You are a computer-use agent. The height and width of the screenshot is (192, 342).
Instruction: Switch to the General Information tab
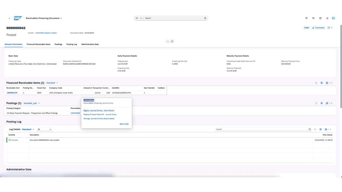[13, 44]
